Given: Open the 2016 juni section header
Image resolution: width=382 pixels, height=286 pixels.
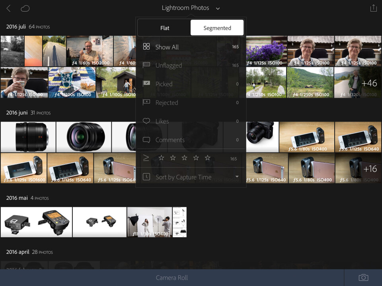Looking at the screenshot, I should pos(28,112).
